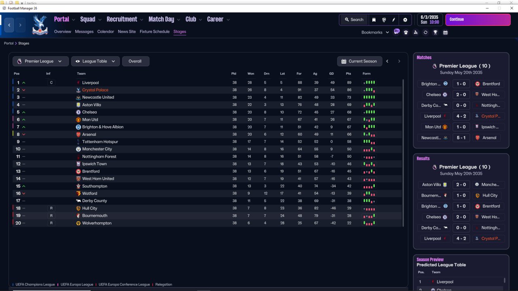Expand the Recruitment menu chevron
Viewport: 518px width, 291px height.
[141, 19]
